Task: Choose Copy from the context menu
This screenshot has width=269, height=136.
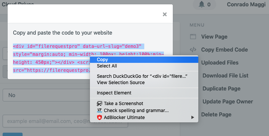Action: pyautogui.click(x=144, y=60)
